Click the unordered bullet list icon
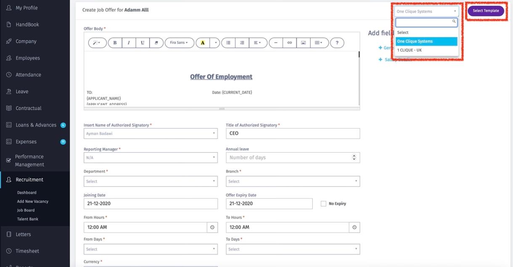 point(228,43)
